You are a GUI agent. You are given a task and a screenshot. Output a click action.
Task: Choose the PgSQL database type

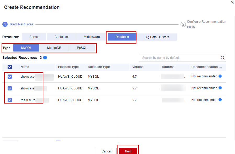[82, 48]
